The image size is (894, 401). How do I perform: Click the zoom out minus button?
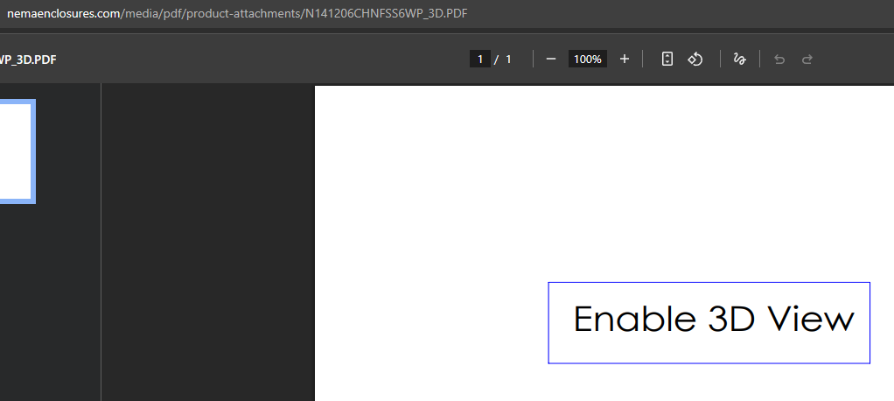tap(551, 59)
